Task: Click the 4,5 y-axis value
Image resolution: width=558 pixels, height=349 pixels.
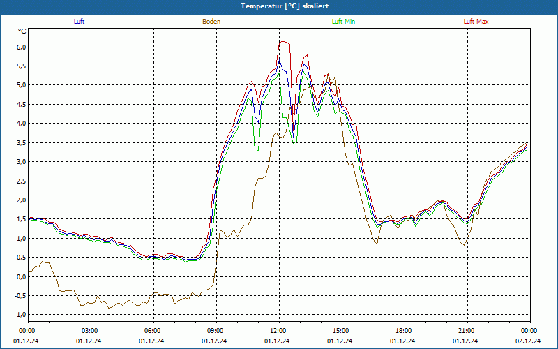Action: (22, 104)
